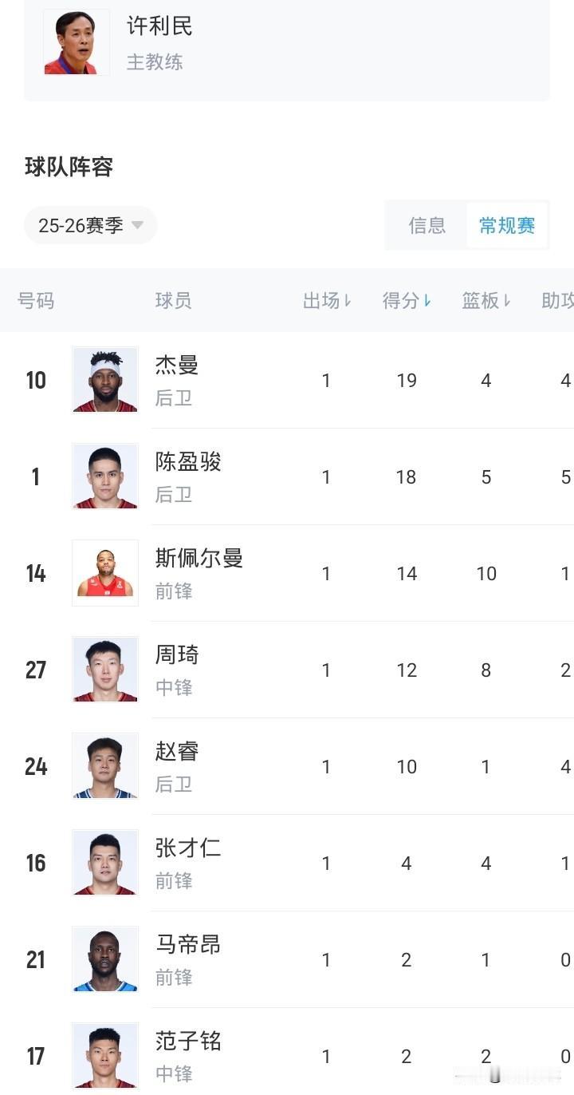Image resolution: width=574 pixels, height=1095 pixels.
Task: Toggle sorting on the 出场 column
Action: click(x=328, y=300)
